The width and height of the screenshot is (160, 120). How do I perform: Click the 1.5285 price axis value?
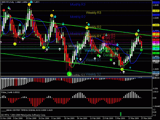click(x=156, y=18)
